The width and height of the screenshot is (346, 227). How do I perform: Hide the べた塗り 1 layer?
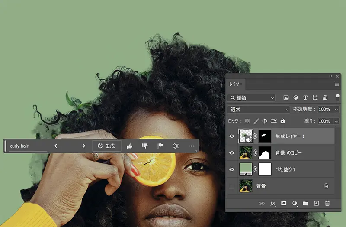coord(232,169)
